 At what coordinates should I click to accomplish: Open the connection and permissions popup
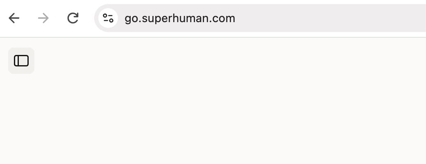(108, 18)
